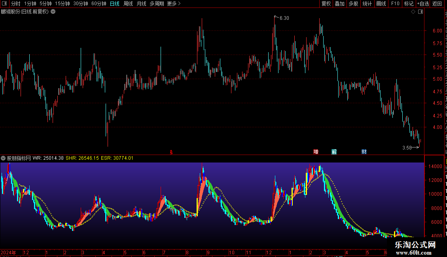Select the 60分钟 period

99,4
